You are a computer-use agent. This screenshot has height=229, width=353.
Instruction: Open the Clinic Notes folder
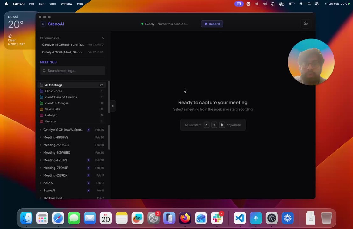(72, 91)
